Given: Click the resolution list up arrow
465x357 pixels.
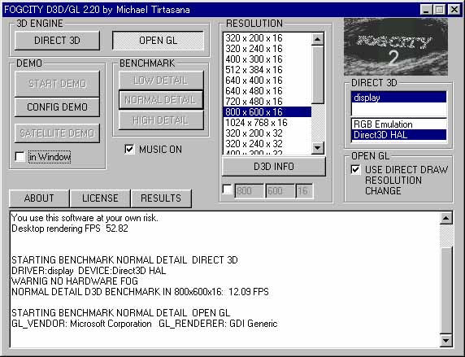Looking at the screenshot, I should tap(318, 39).
